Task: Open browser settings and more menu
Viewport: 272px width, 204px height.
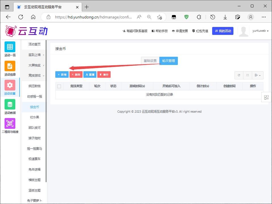Action: pos(264,17)
